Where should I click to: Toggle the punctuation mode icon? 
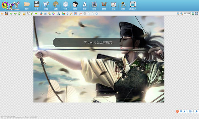(x=187, y=111)
